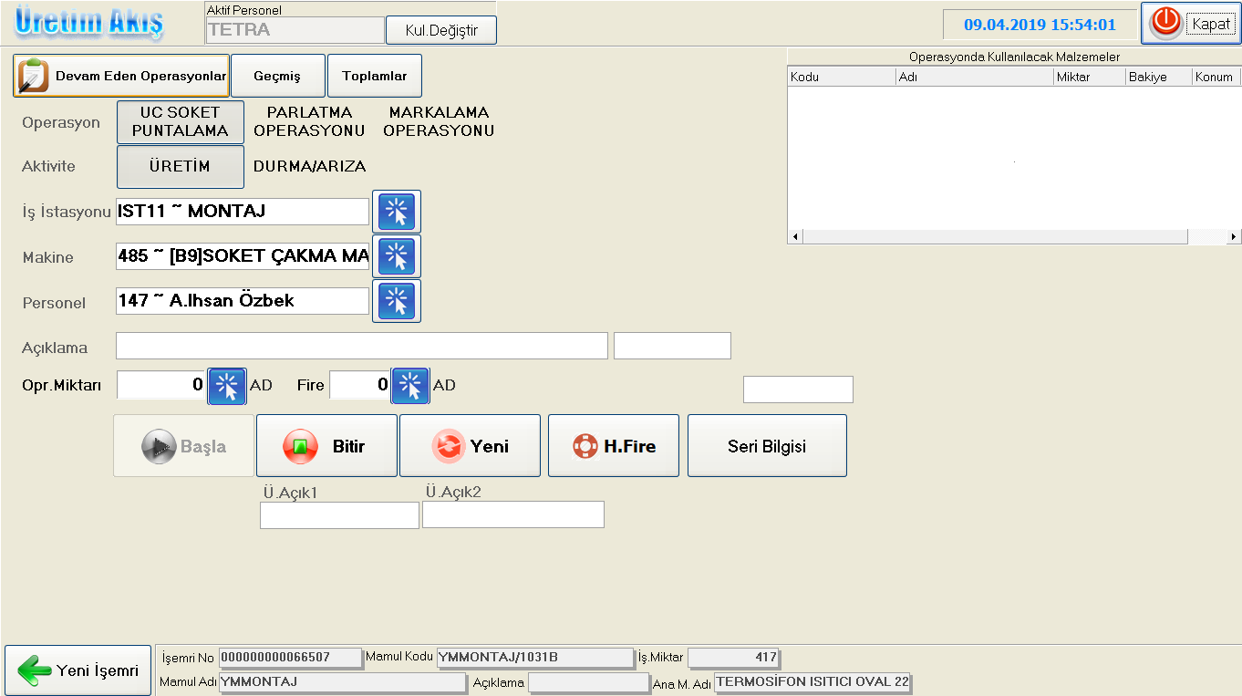Click the Bitir stop button
Screen dimensions: 1242x696
coord(326,446)
